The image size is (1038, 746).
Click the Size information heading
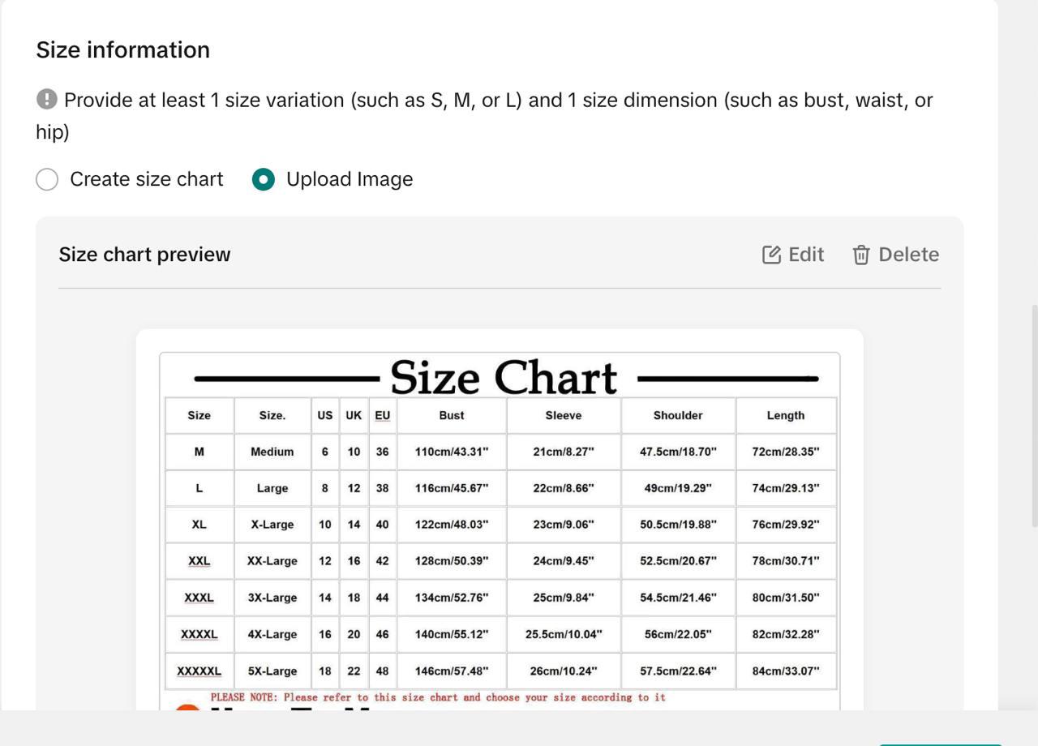tap(123, 50)
